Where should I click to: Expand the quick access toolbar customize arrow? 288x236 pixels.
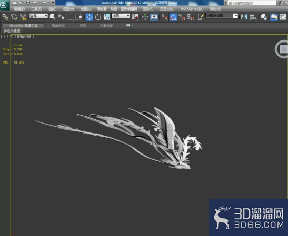pos(53,3)
